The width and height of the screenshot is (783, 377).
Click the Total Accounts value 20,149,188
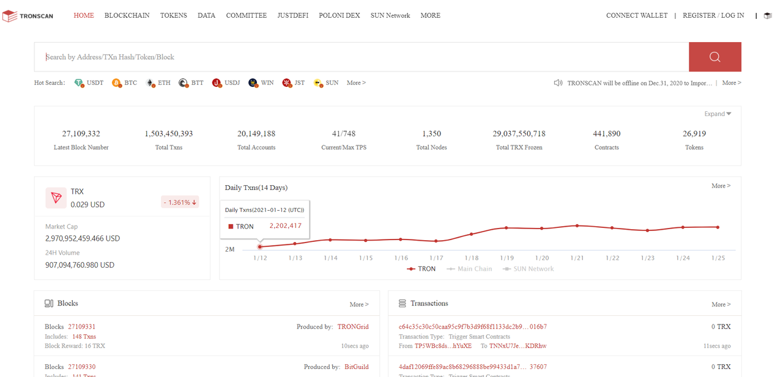(x=256, y=134)
